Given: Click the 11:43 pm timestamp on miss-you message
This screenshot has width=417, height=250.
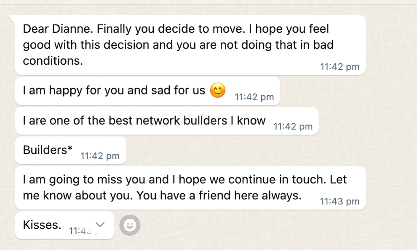Looking at the screenshot, I should (x=339, y=201).
